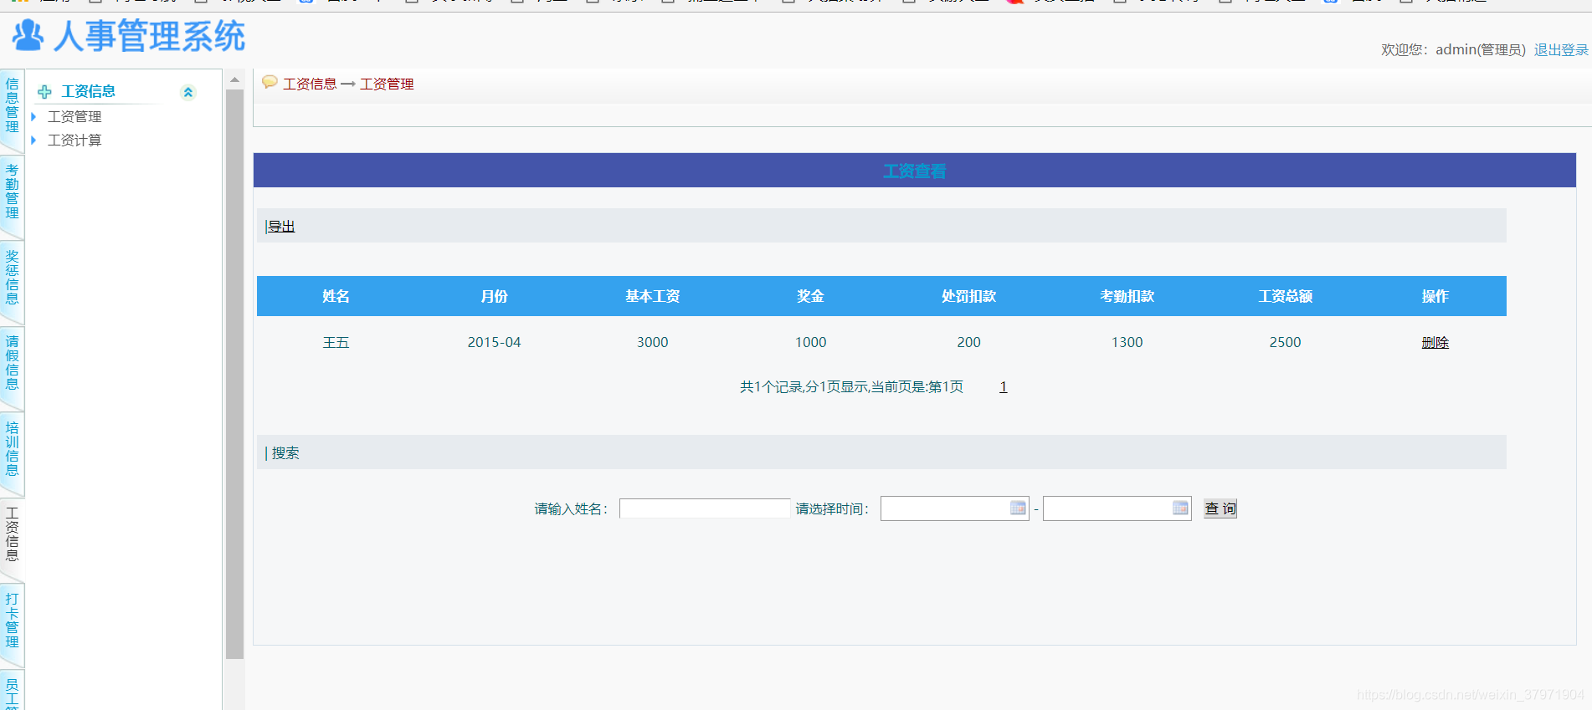Image resolution: width=1592 pixels, height=710 pixels.
Task: Open the second date calendar picker icon
Action: point(1180,508)
